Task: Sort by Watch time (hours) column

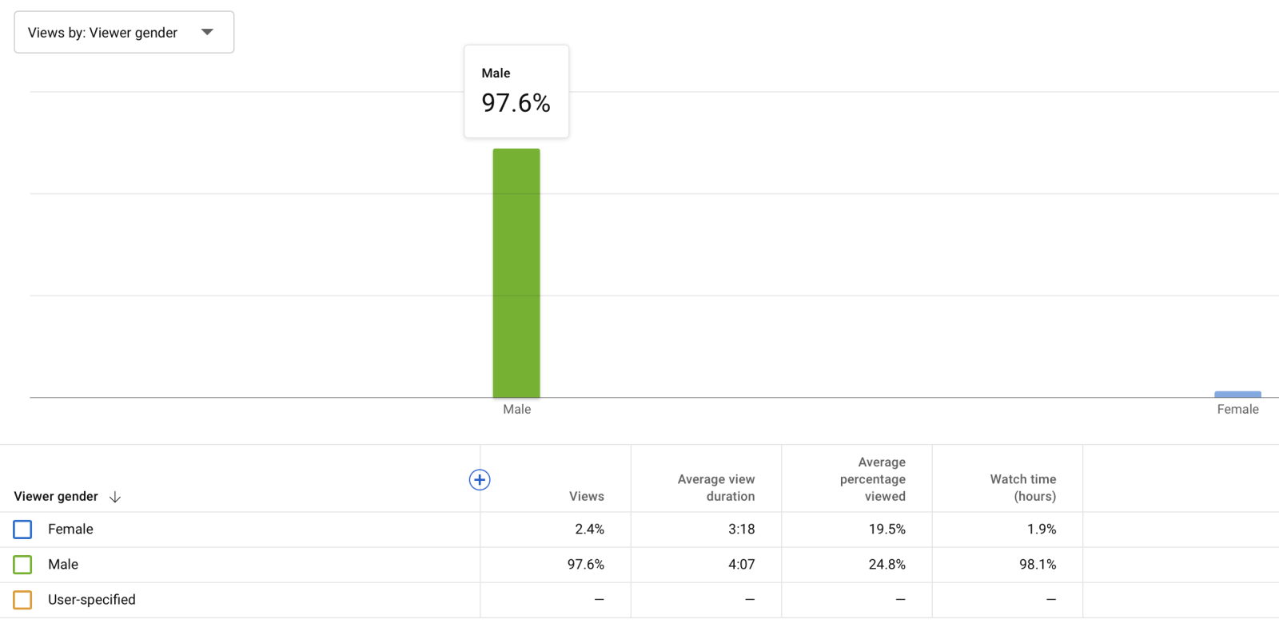Action: point(1022,487)
